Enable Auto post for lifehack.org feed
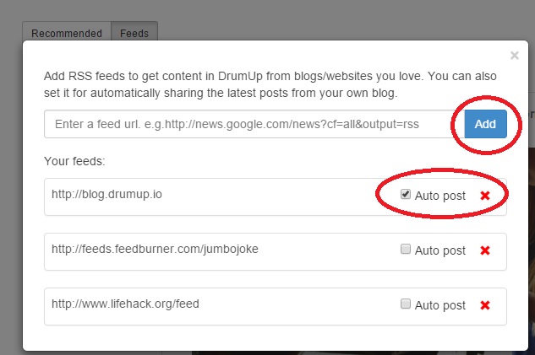This screenshot has height=355, width=535. (x=406, y=304)
